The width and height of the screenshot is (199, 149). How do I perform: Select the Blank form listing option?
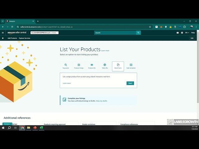118,66
